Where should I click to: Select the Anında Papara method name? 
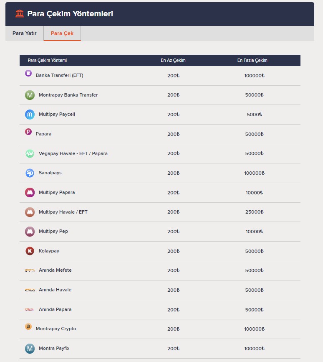[x=55, y=309]
